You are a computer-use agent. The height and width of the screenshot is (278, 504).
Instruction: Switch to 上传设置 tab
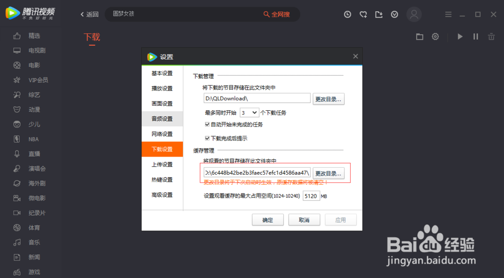(x=162, y=164)
